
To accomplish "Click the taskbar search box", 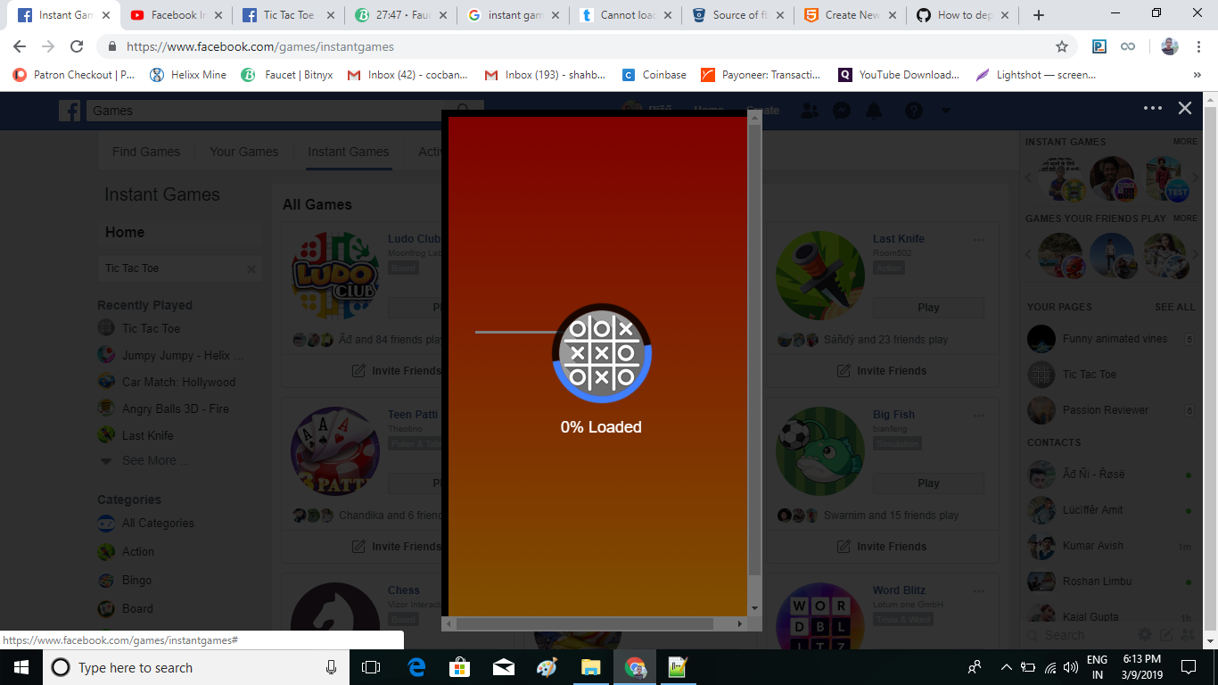I will point(194,667).
